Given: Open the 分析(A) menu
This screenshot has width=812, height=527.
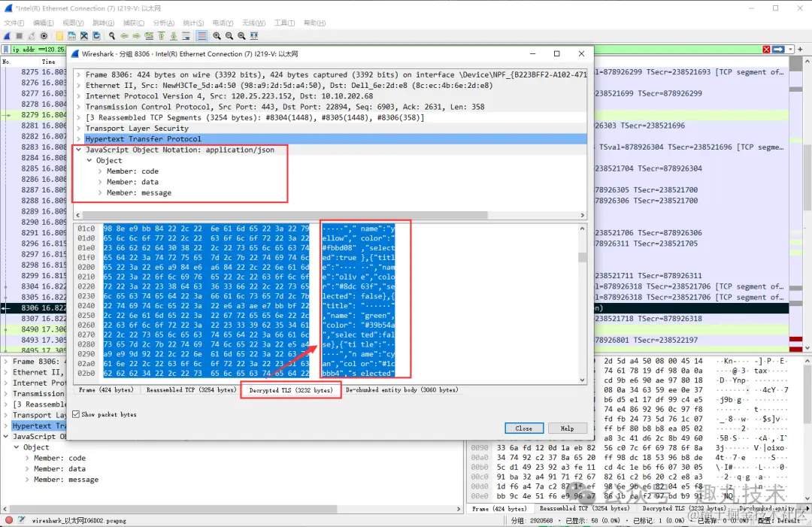Looking at the screenshot, I should [164, 23].
